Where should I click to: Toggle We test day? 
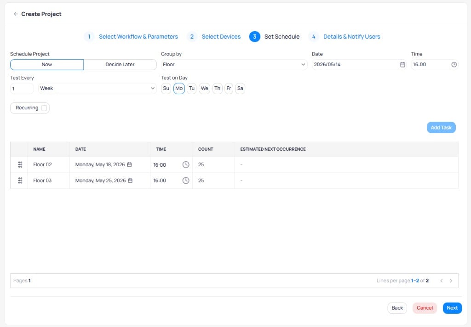[x=205, y=89]
